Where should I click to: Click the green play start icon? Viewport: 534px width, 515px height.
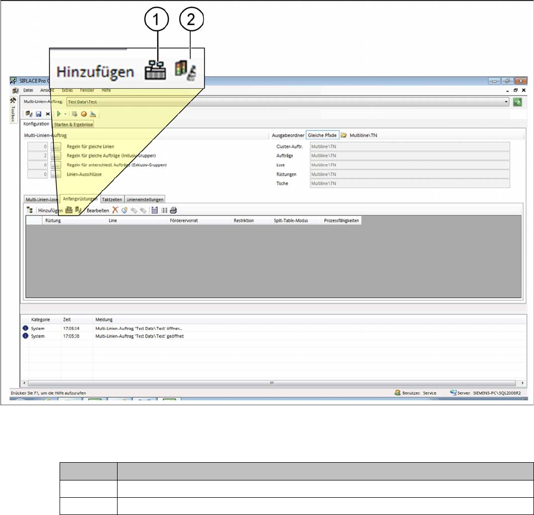[59, 113]
